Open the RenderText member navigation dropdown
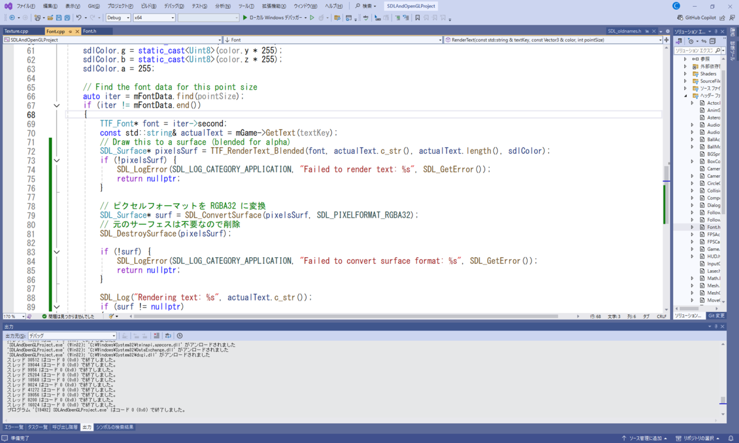 click(x=553, y=39)
